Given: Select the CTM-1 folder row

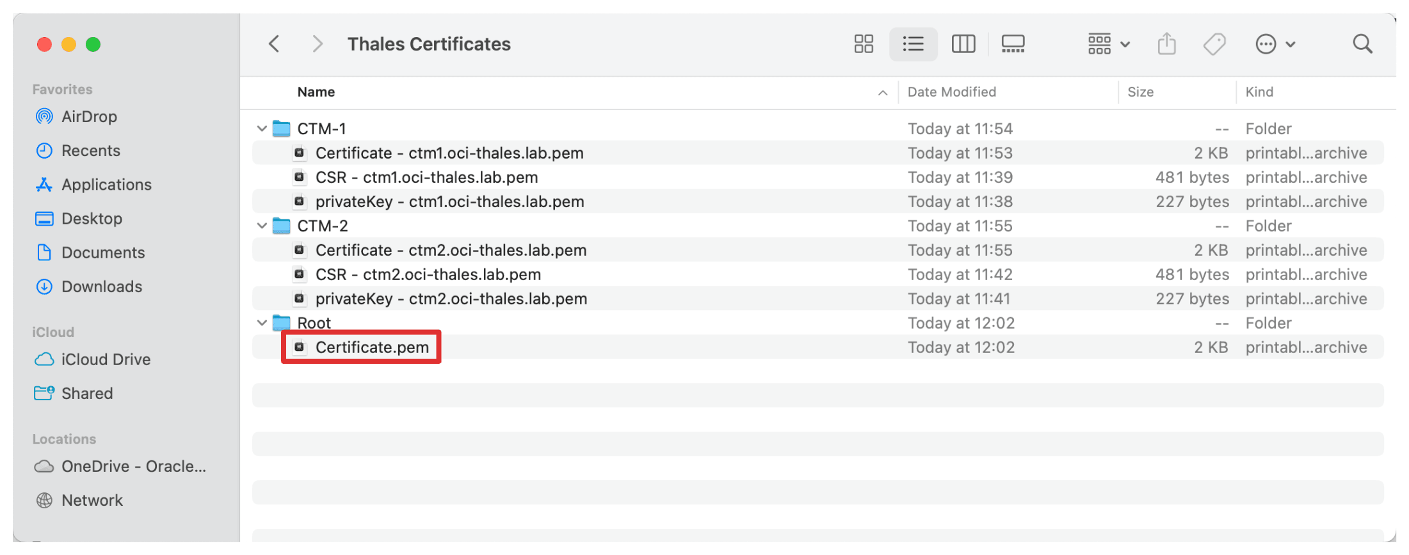Looking at the screenshot, I should tap(818, 129).
